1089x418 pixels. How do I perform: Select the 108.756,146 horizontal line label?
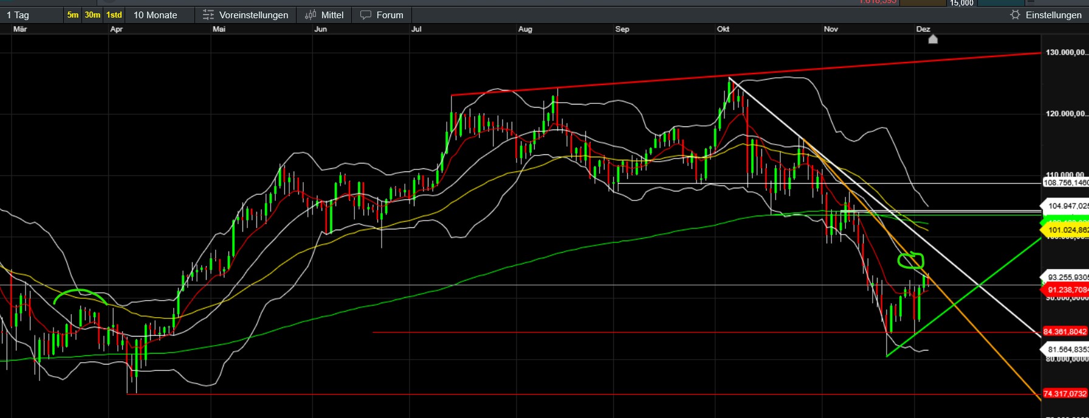tap(1065, 182)
